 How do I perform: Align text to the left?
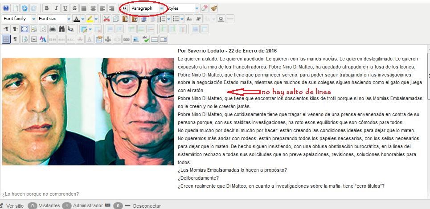[x=102, y=8]
